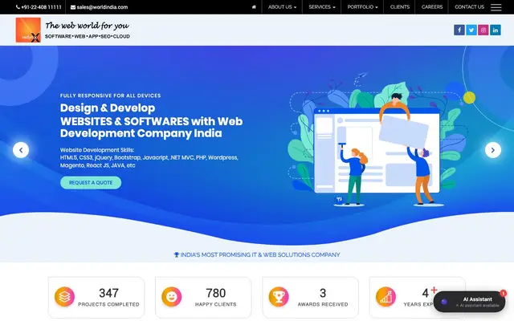Open the AI Assistant chat widget
Image resolution: width=514 pixels, height=321 pixels.
469,302
